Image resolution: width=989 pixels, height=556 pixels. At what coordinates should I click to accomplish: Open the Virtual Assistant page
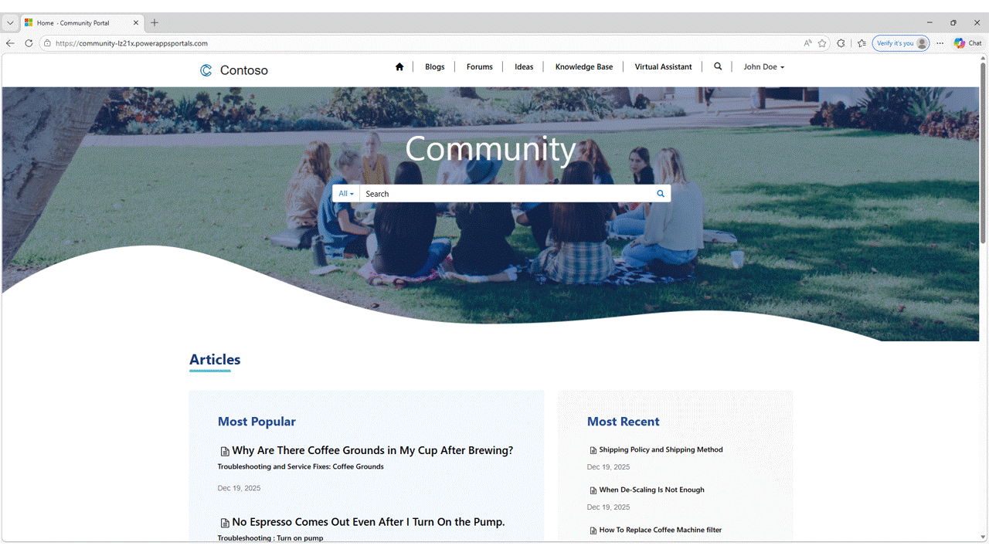click(x=663, y=67)
